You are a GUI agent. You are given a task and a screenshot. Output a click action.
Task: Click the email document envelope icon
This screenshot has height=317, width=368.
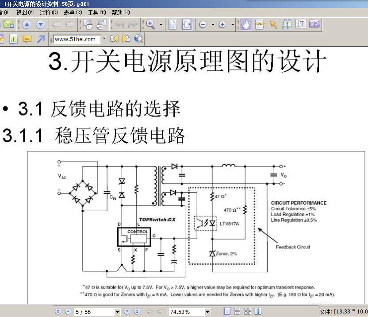[x=9, y=24]
